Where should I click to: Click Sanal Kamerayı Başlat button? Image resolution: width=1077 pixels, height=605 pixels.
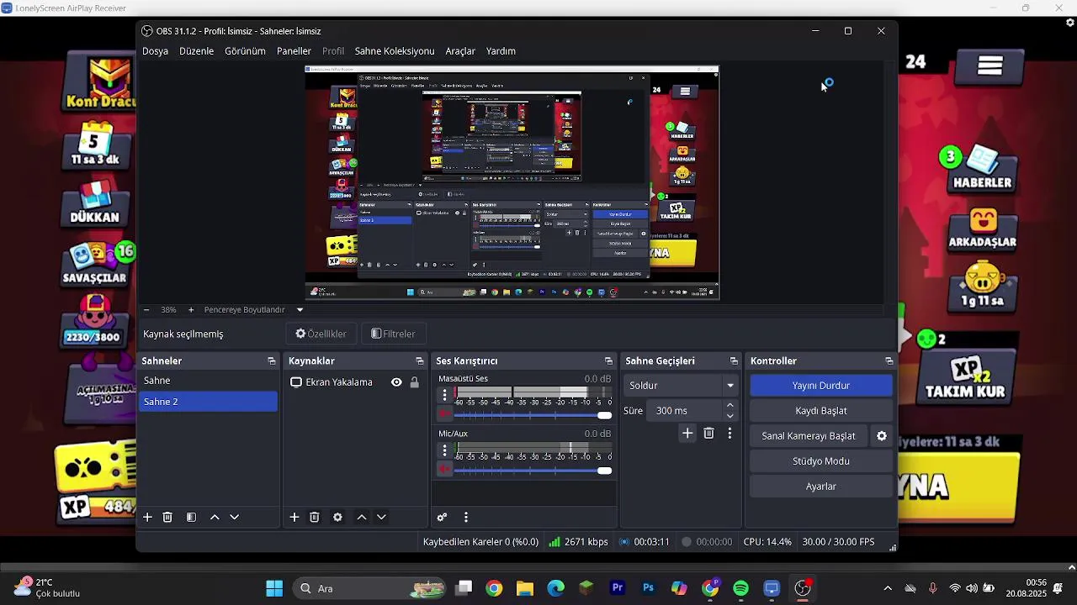click(809, 436)
